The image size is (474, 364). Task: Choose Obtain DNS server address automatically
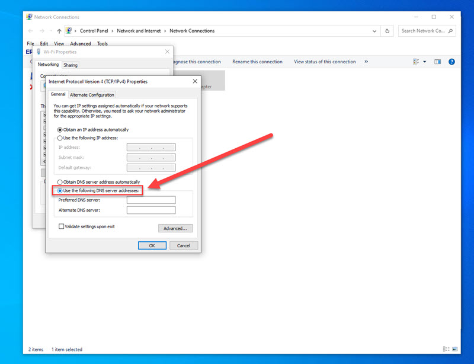(x=98, y=182)
